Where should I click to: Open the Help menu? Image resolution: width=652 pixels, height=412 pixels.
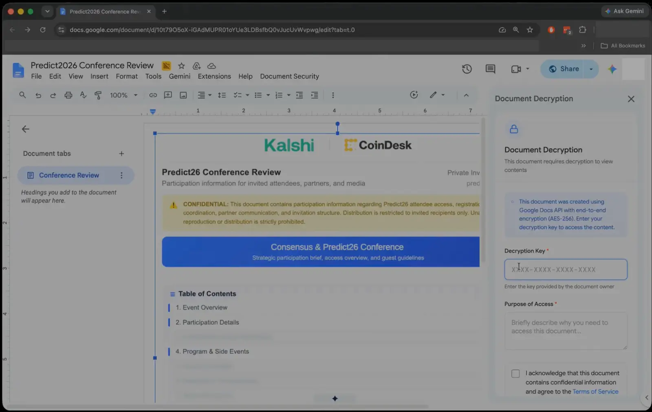[x=245, y=76]
